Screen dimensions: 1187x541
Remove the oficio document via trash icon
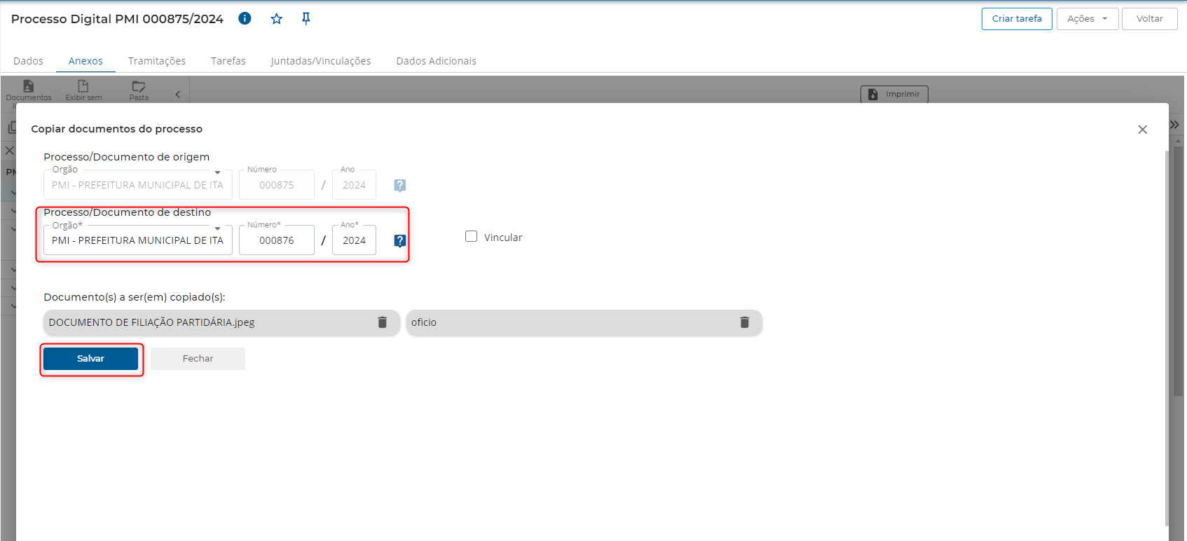coord(744,322)
